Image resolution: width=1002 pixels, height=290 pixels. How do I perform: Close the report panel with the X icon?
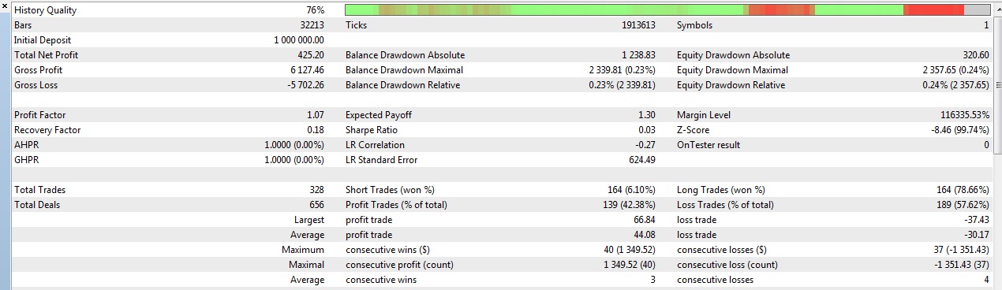[x=6, y=6]
